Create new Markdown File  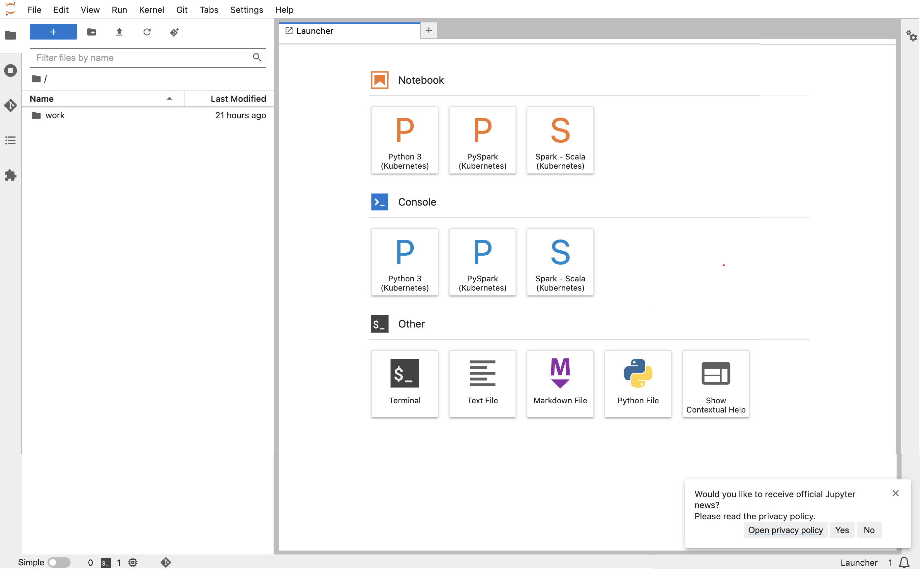(x=560, y=383)
